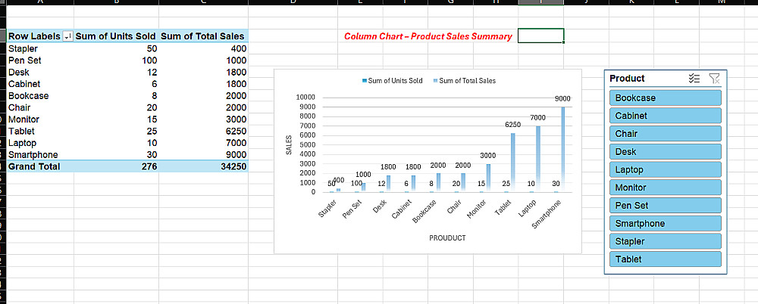Click the Pen Set row label cell
Viewport: 758px width, 304px height.
click(41, 60)
